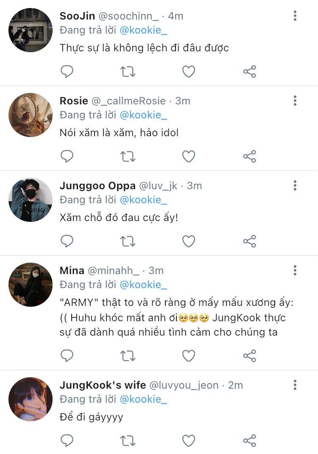Share Rosie's tweet
The width and height of the screenshot is (318, 454).
pyautogui.click(x=250, y=156)
